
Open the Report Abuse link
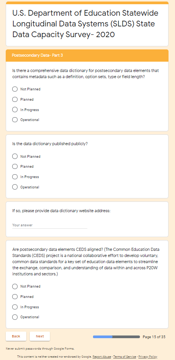pyautogui.click(x=102, y=357)
